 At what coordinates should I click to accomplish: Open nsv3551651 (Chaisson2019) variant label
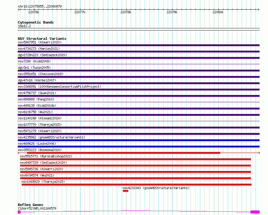(x=41, y=74)
